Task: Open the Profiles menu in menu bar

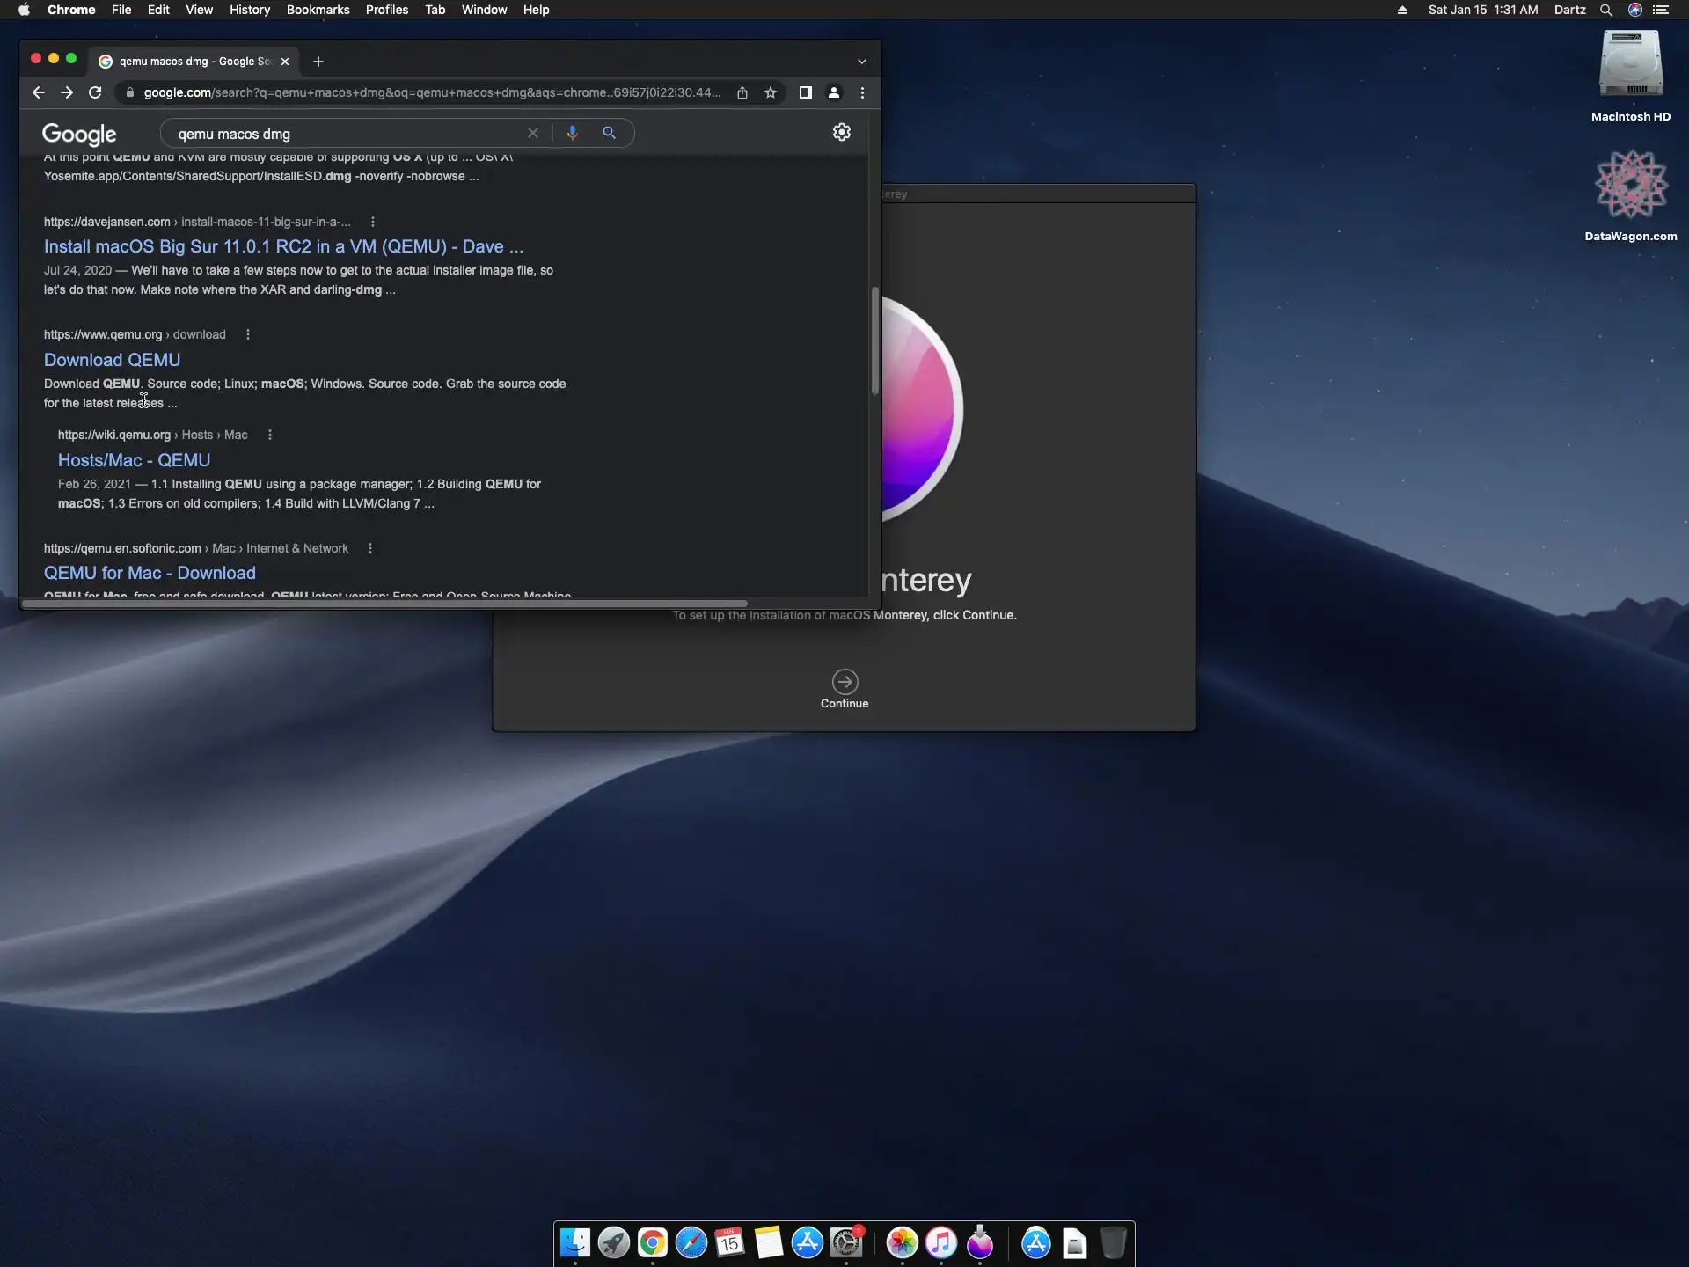Action: pos(386,10)
